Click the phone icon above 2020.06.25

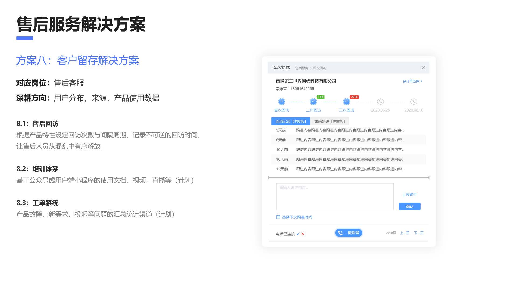pos(380,102)
